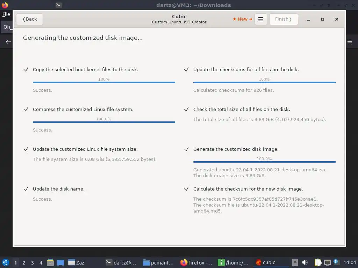Click the boot kernel files progress bar

(x=104, y=82)
